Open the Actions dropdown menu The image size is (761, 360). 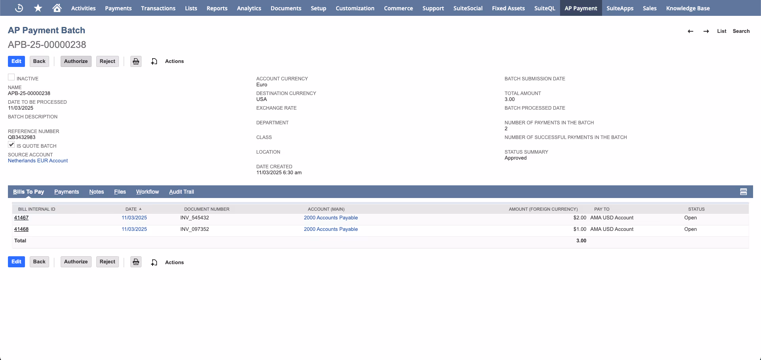point(174,61)
